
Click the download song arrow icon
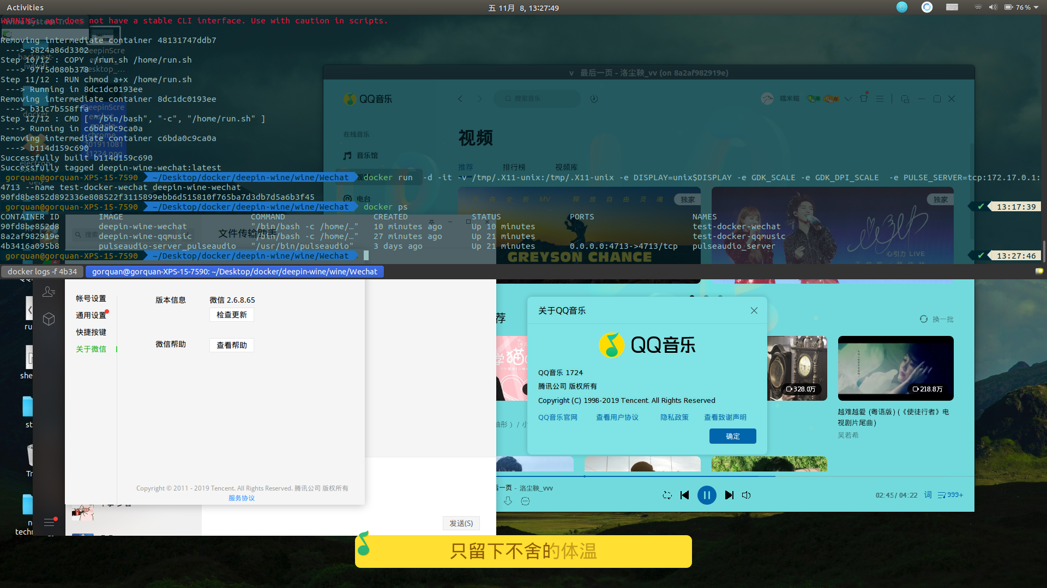click(x=508, y=501)
